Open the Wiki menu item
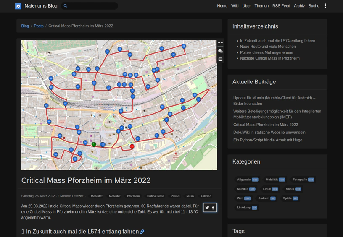The height and width of the screenshot is (237, 343). (235, 6)
